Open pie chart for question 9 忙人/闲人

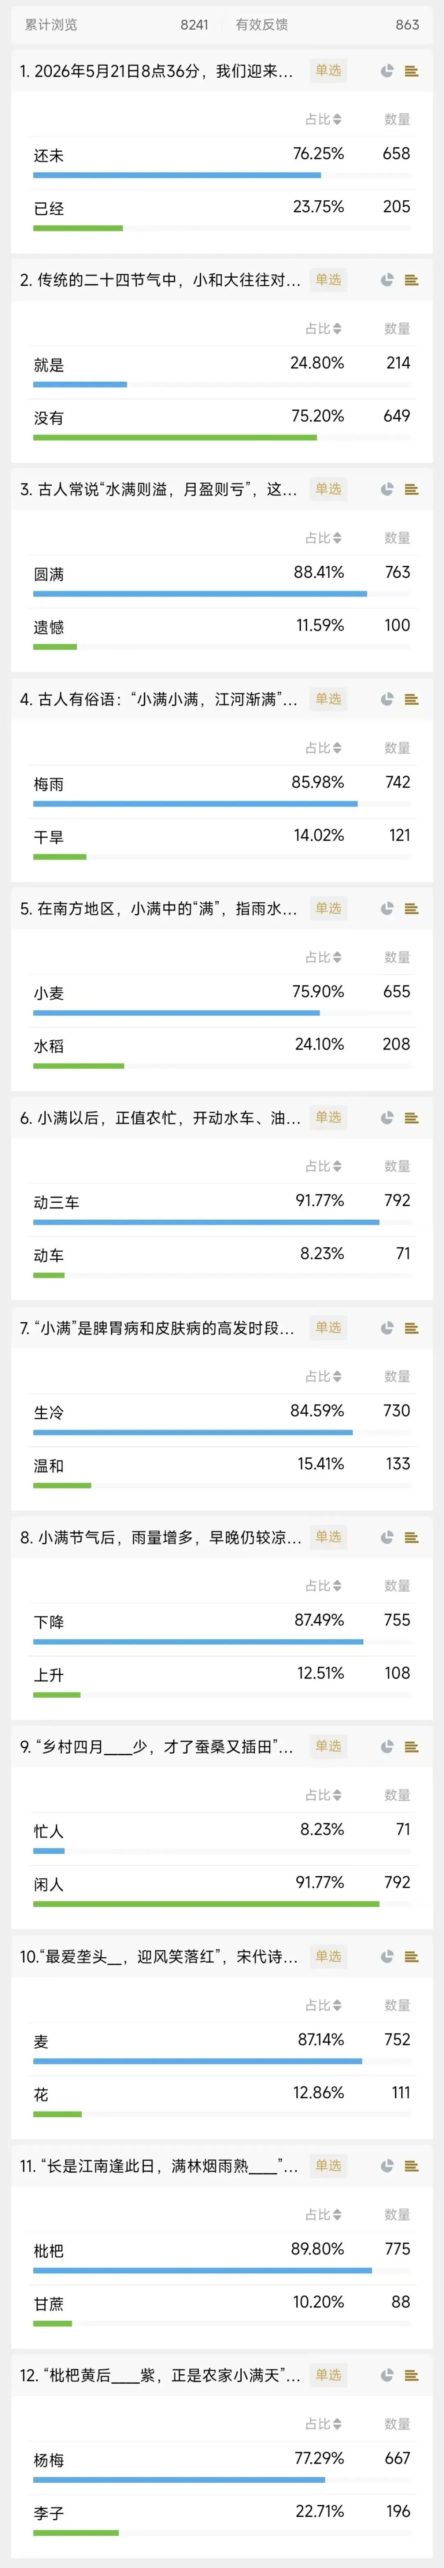click(387, 1747)
